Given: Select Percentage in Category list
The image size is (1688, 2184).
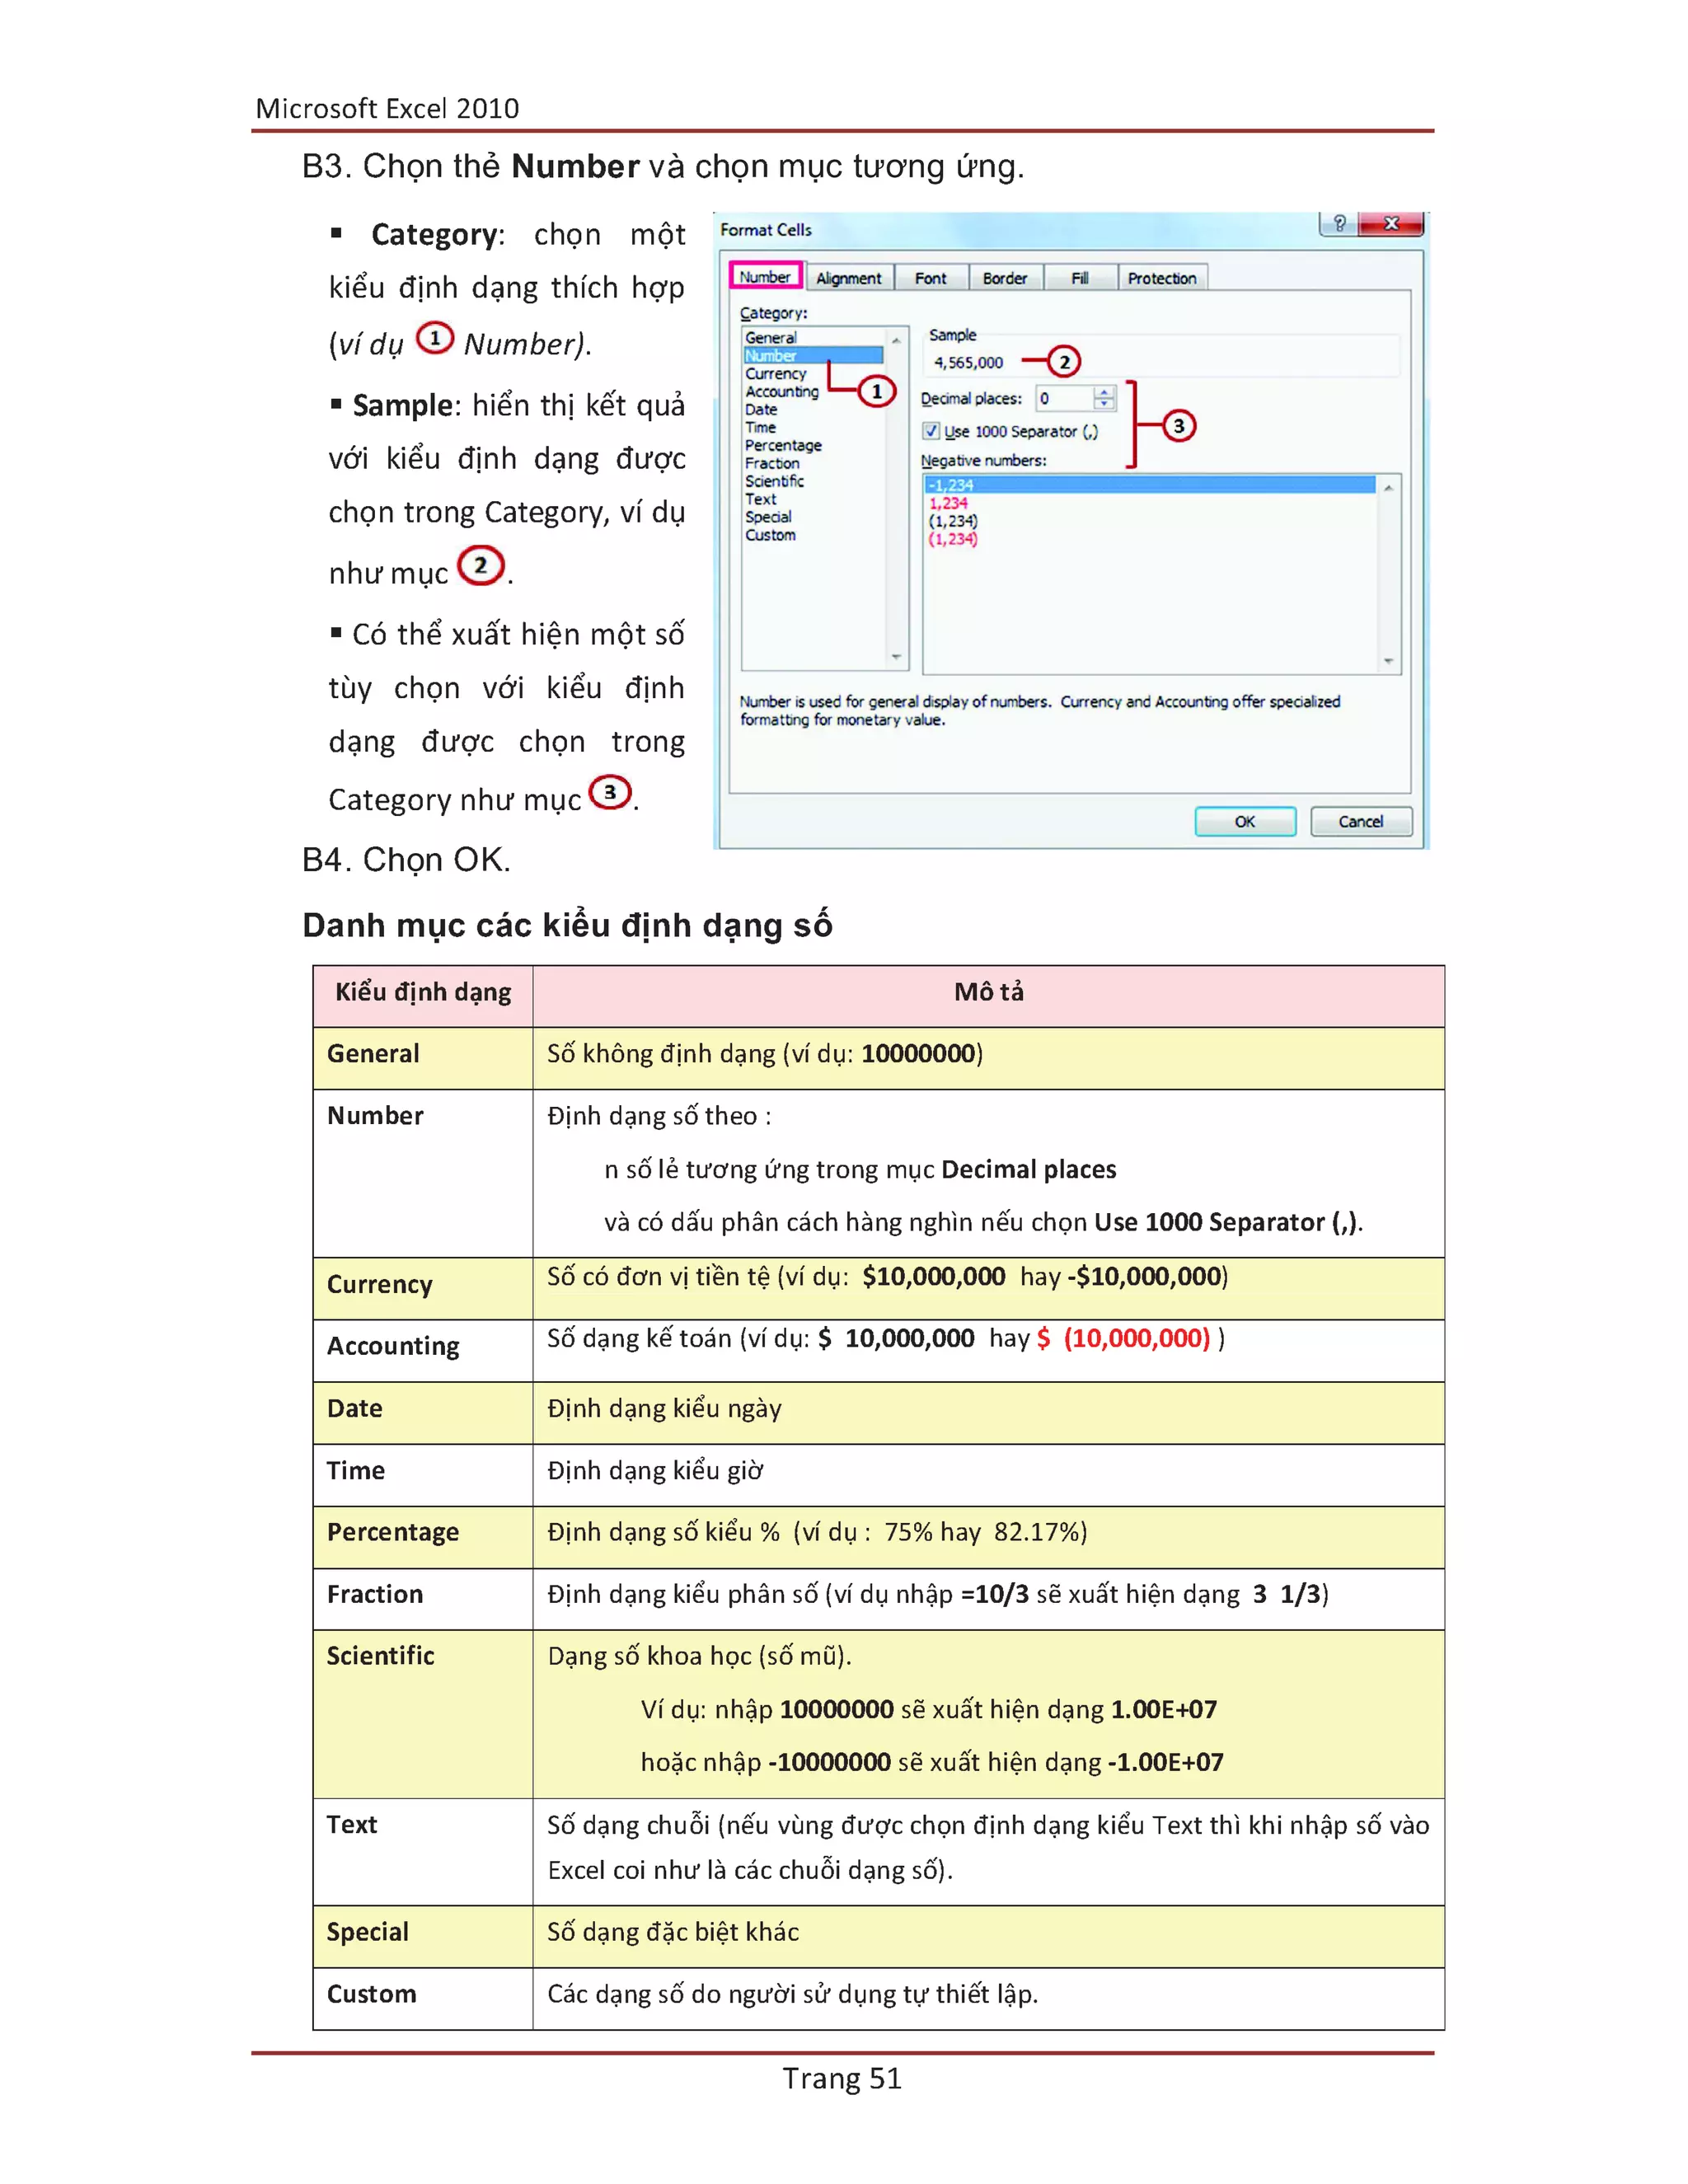Looking at the screenshot, I should (783, 446).
